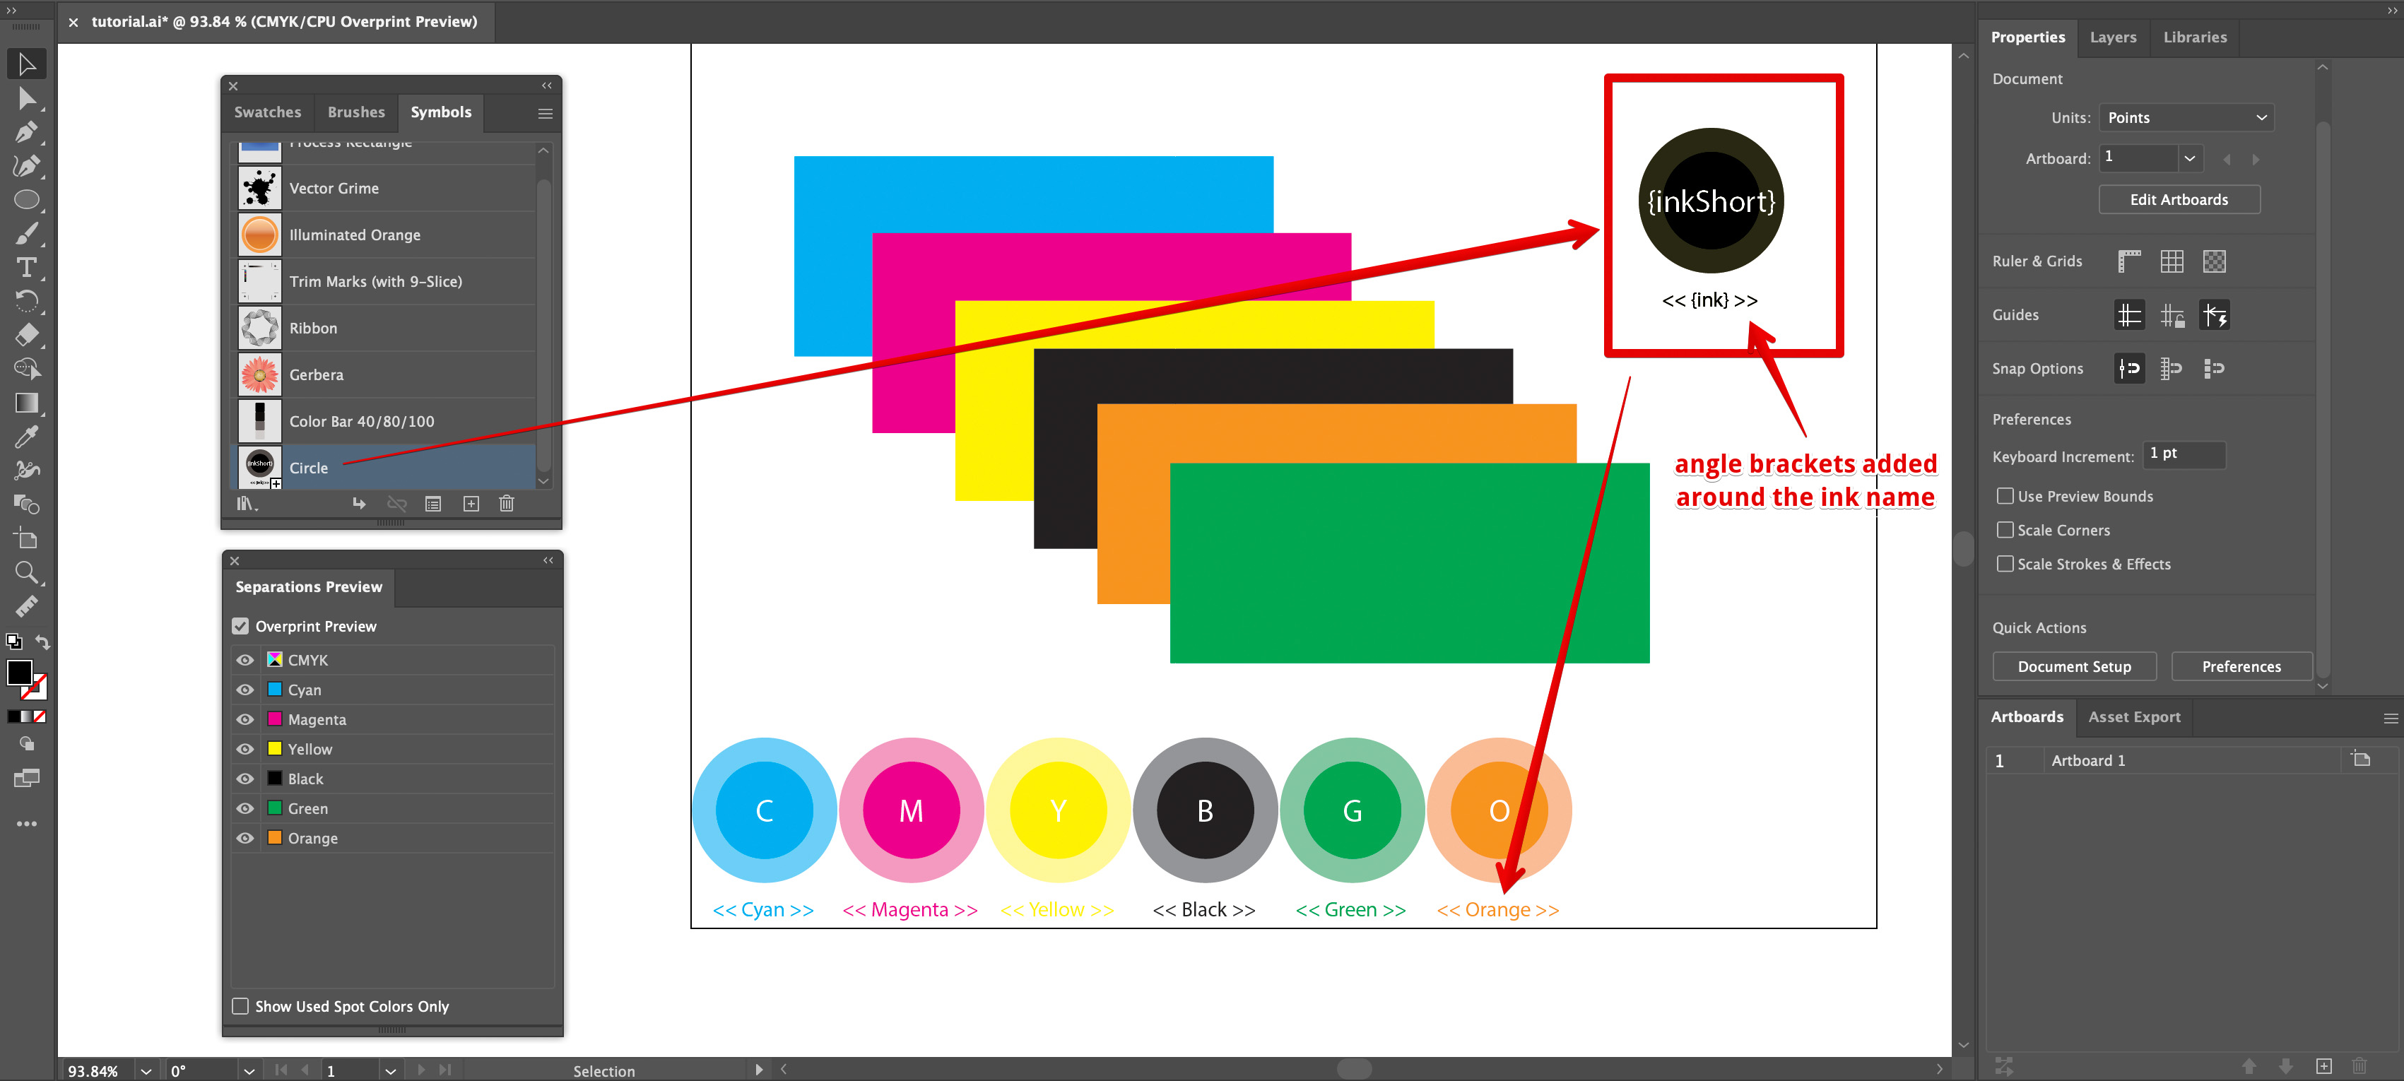The height and width of the screenshot is (1081, 2404).
Task: Select the Zoom tool
Action: point(27,573)
